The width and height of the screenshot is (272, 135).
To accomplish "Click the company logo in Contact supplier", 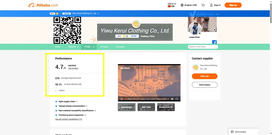I will click(x=196, y=67).
